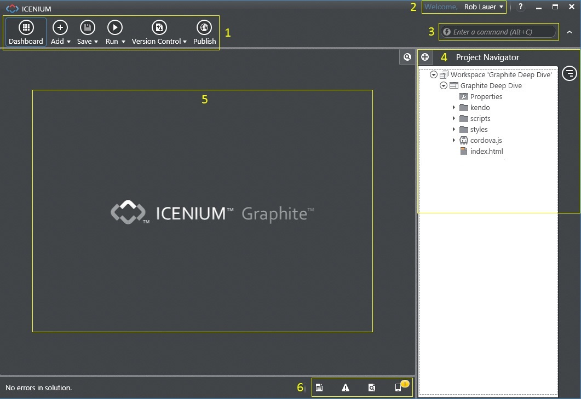This screenshot has height=399, width=581.
Task: Open the help question mark
Action: (521, 7)
